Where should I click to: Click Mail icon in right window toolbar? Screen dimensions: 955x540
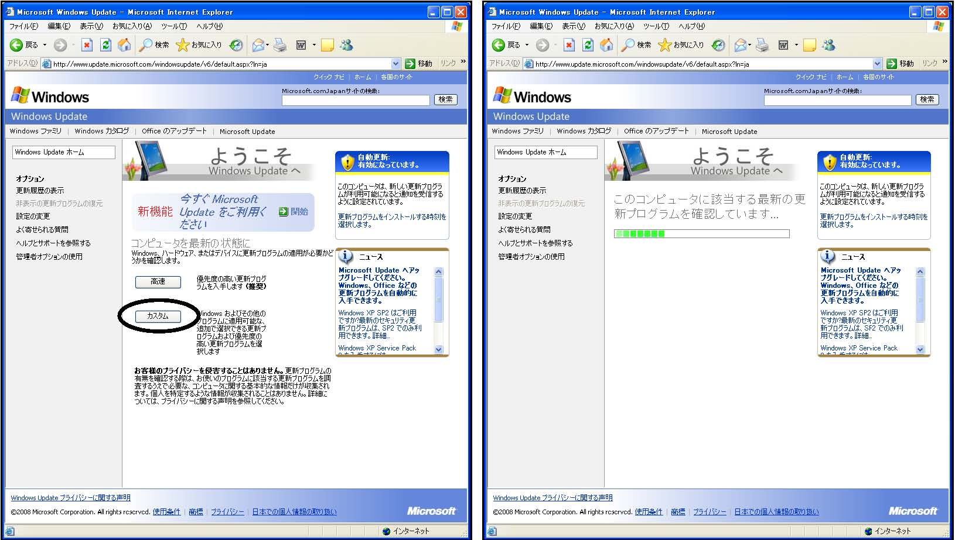[x=740, y=45]
